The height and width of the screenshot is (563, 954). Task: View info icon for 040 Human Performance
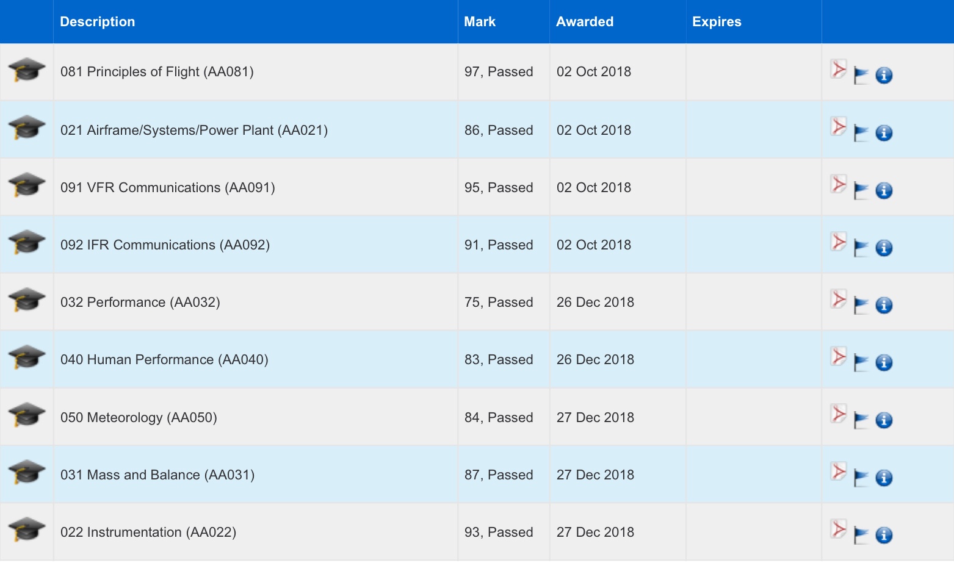point(884,363)
